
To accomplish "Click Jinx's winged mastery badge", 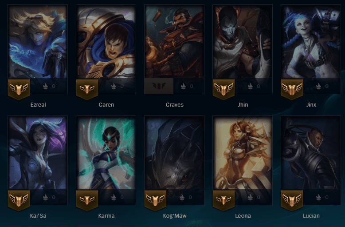I will pos(292,88).
